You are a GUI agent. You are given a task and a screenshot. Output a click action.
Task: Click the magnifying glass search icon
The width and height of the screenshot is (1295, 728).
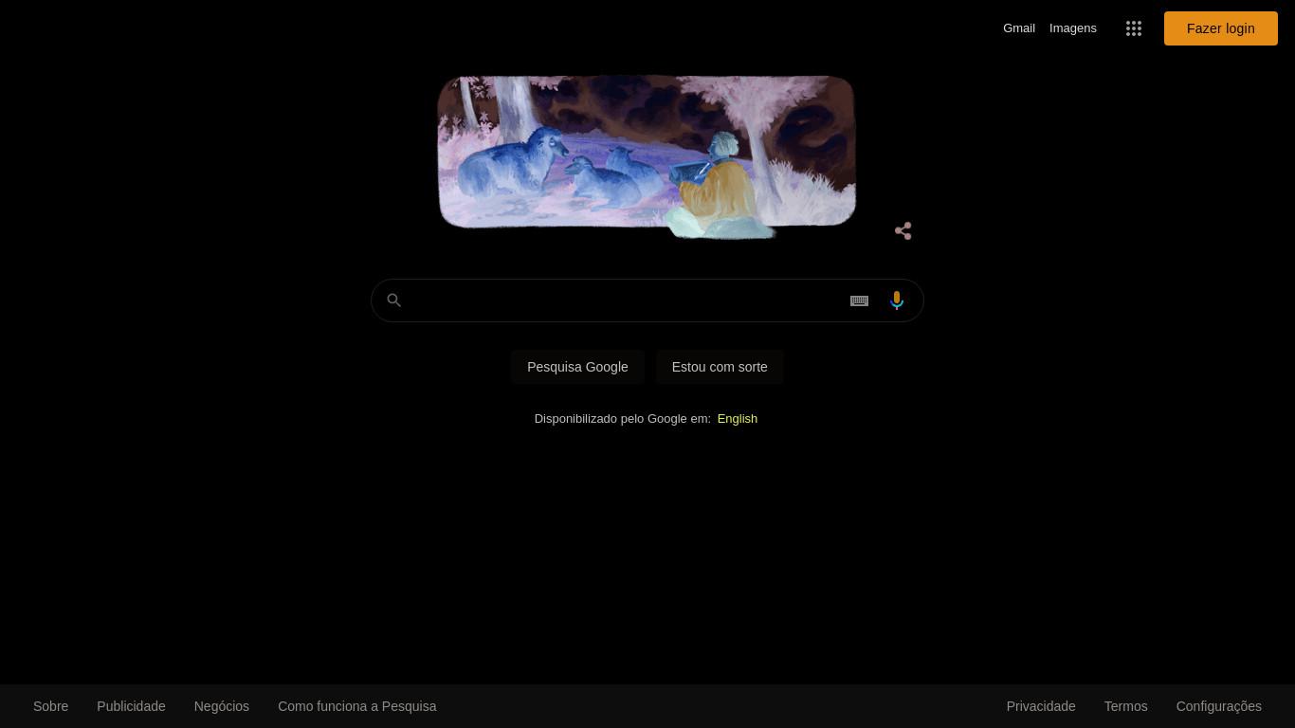click(x=394, y=300)
